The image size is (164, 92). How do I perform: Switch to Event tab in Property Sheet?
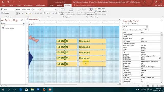click(x=135, y=30)
